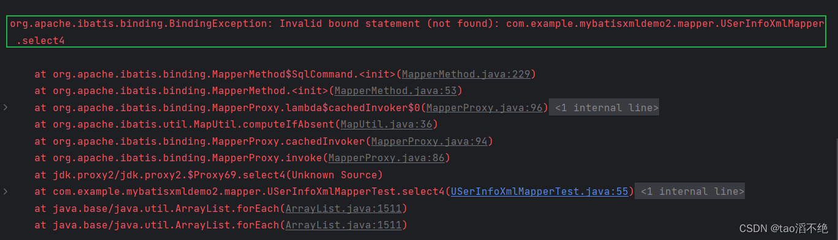The height and width of the screenshot is (240, 838).
Task: Click "jdk.proxy2.$Proxy69.select4(Unknown Source)" line
Action: tap(209, 175)
